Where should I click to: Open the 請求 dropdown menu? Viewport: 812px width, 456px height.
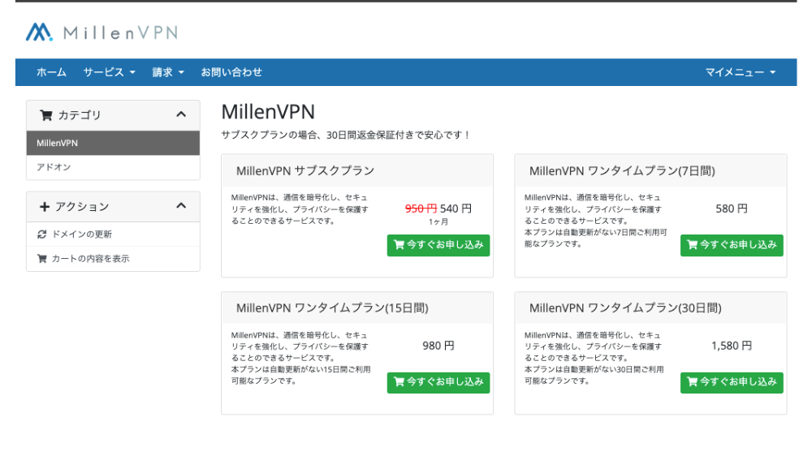tap(168, 72)
